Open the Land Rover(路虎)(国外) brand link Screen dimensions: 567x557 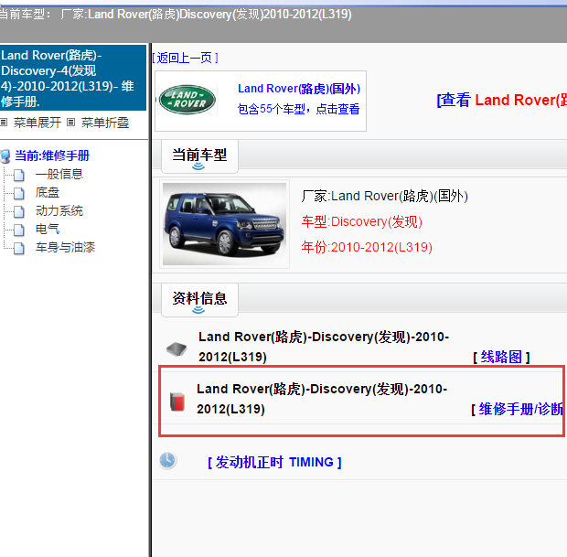(299, 89)
